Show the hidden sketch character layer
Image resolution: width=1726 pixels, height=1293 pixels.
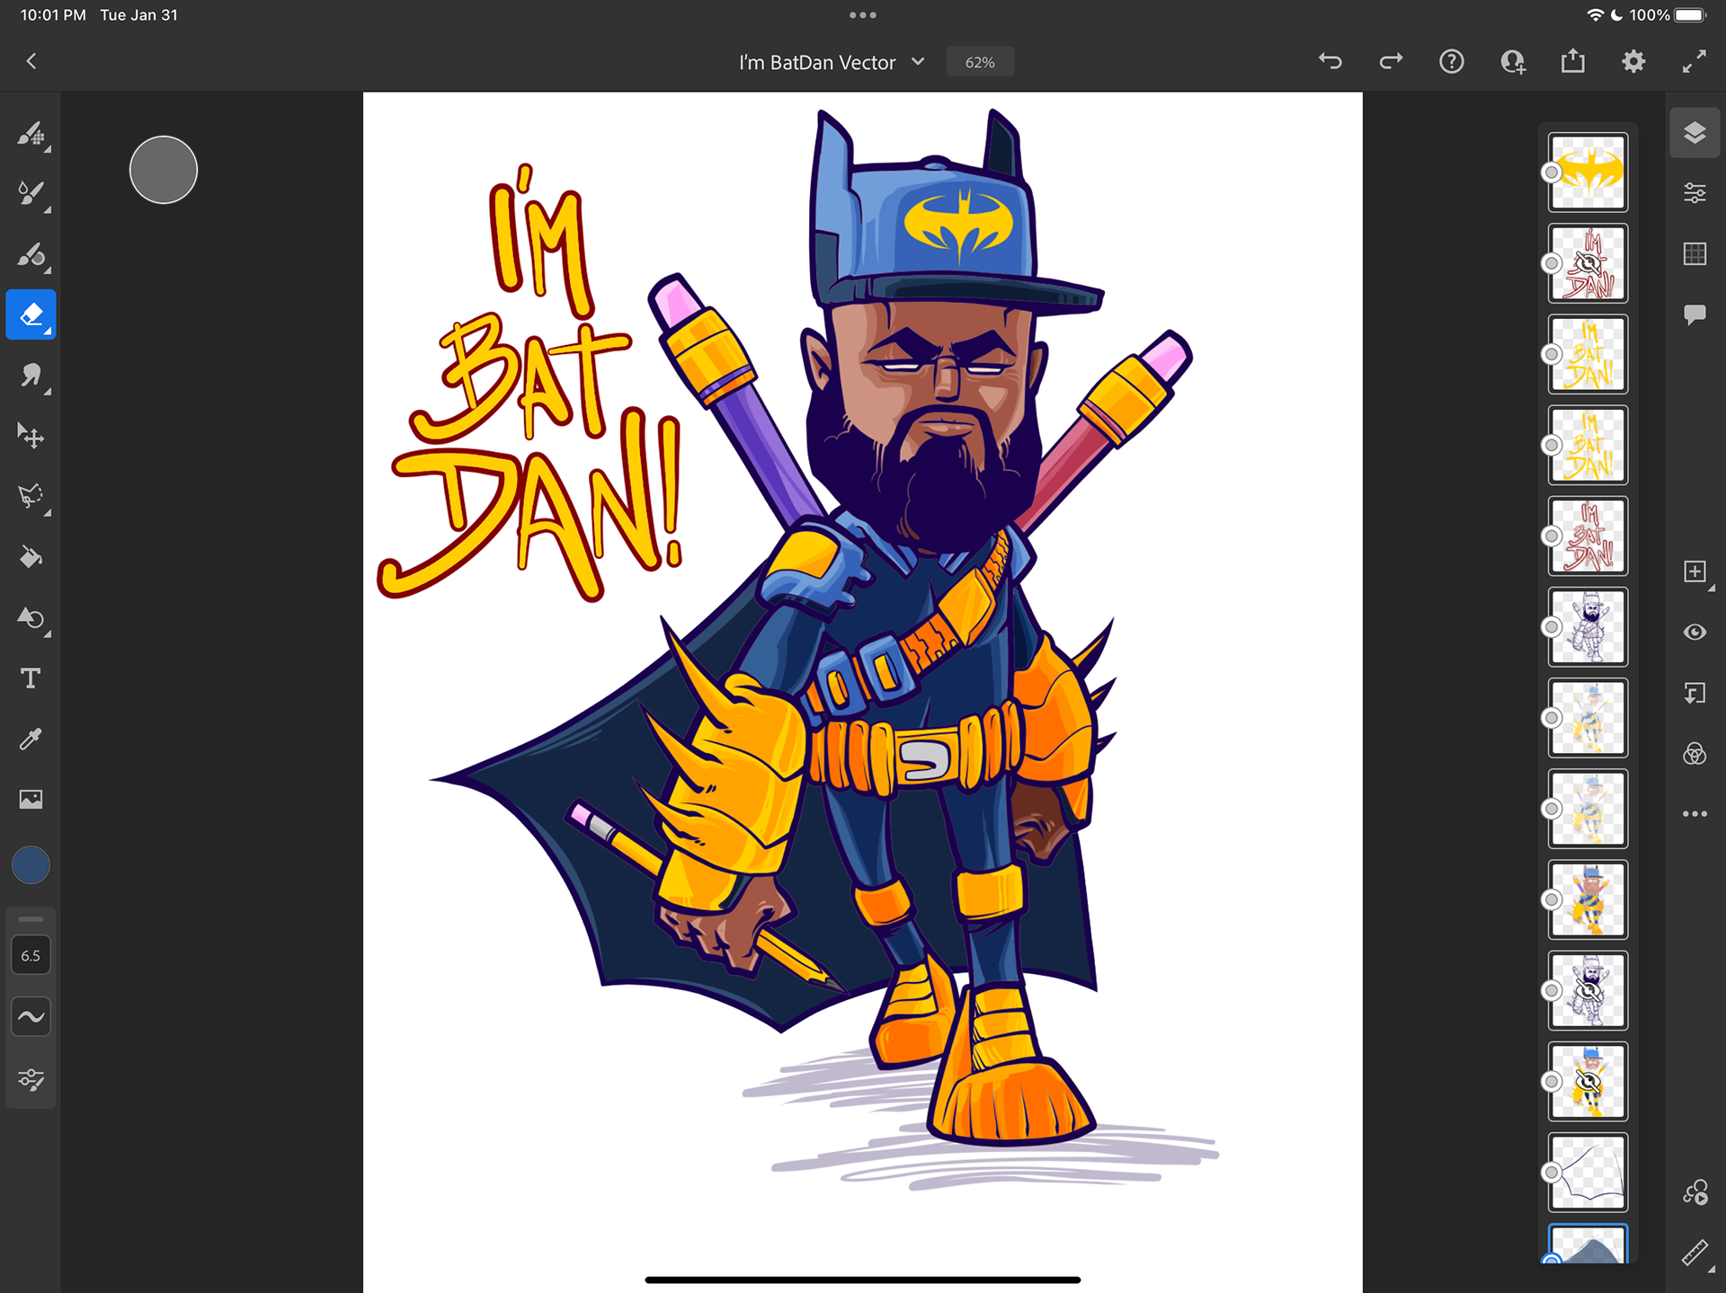tap(1588, 991)
